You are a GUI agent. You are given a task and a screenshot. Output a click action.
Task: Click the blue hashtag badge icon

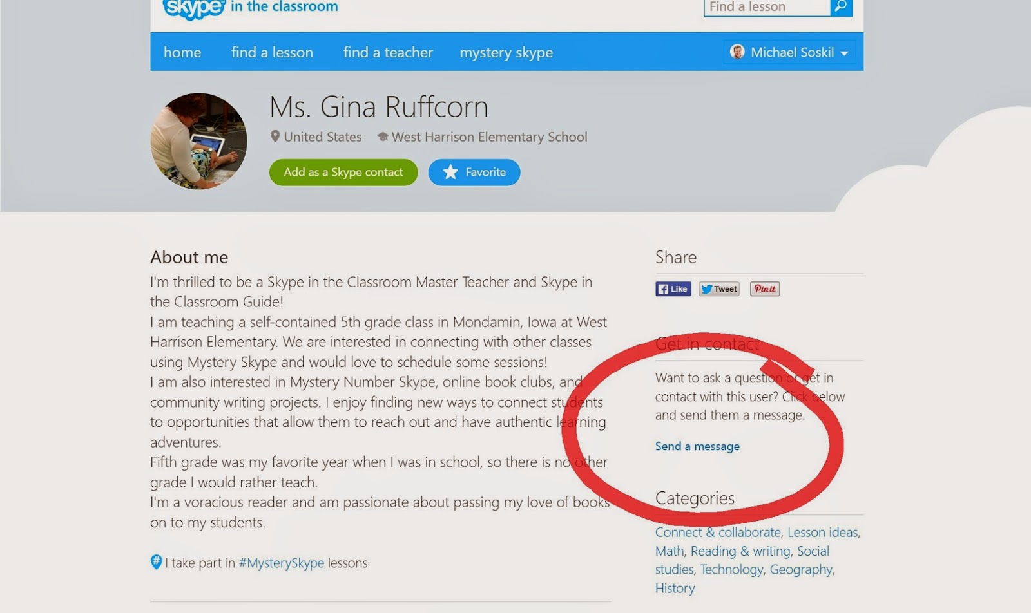coord(156,561)
